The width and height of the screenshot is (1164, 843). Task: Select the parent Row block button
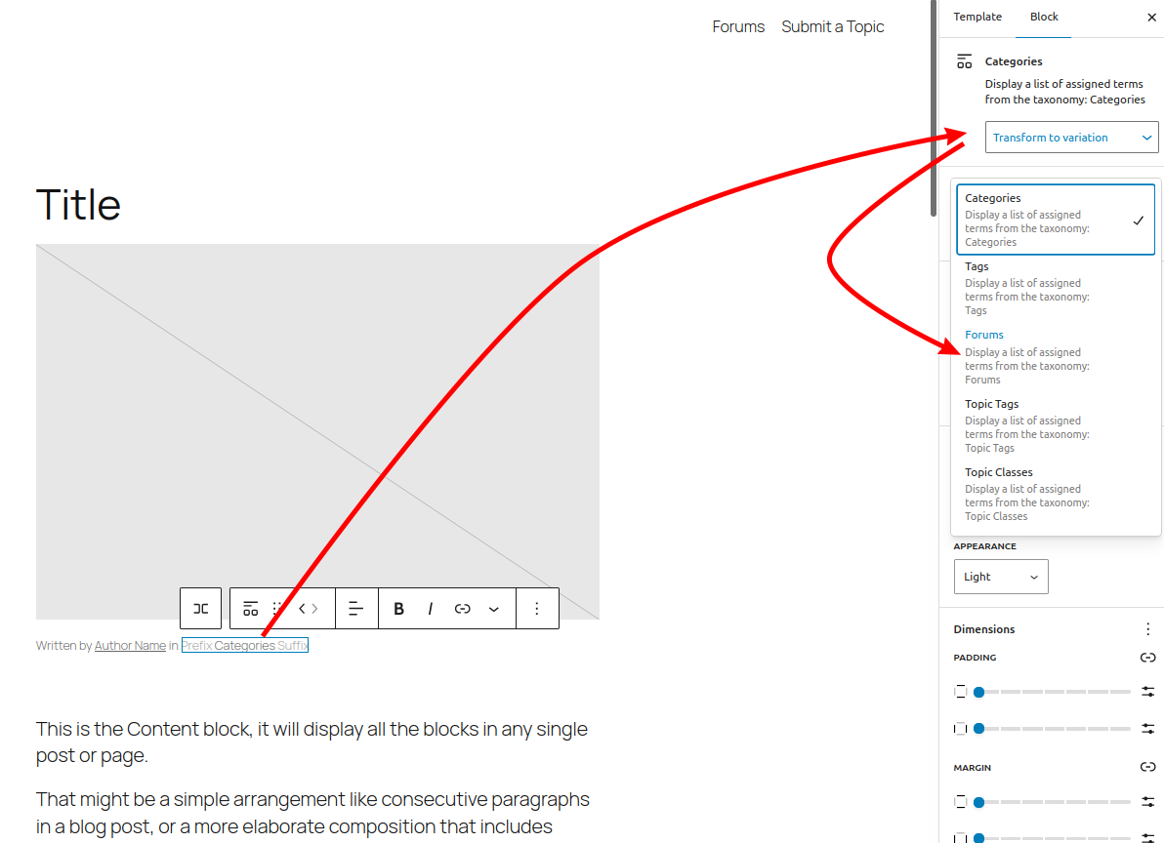(x=200, y=609)
